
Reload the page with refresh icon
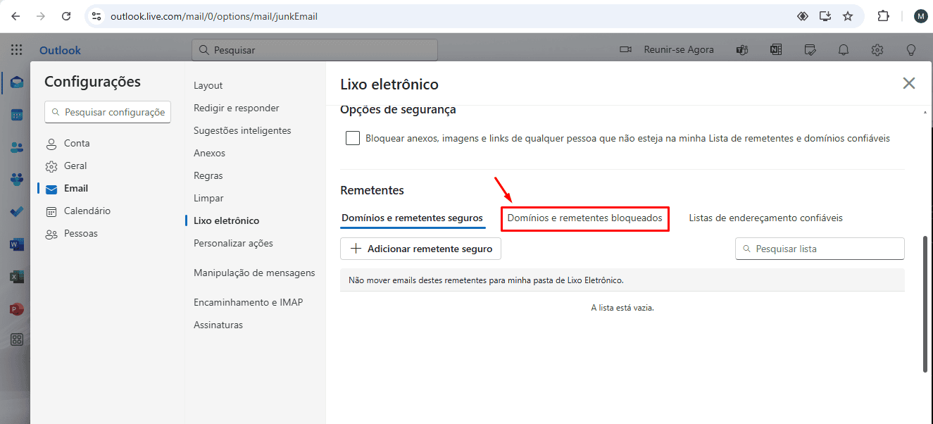(66, 15)
